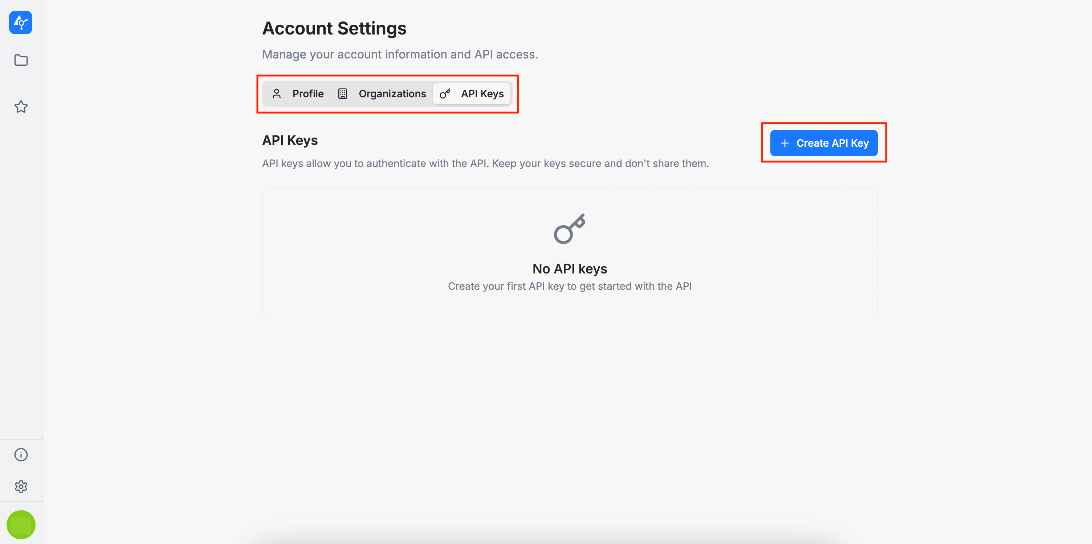1092x544 pixels.
Task: Click the settings gear icon
Action: [21, 486]
